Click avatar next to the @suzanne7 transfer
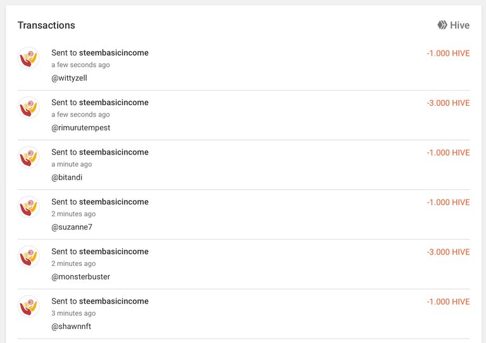 click(28, 207)
